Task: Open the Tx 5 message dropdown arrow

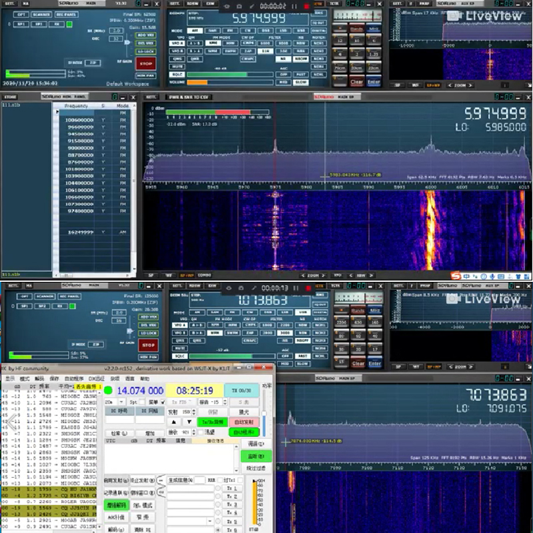Action: tap(210, 521)
